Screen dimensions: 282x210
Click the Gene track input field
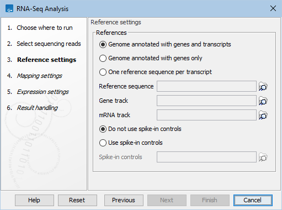pyautogui.click(x=206, y=101)
